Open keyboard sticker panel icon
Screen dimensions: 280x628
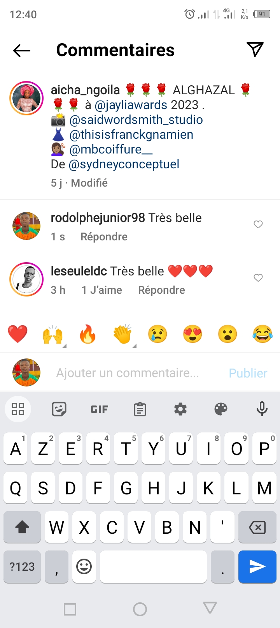pos(59,409)
